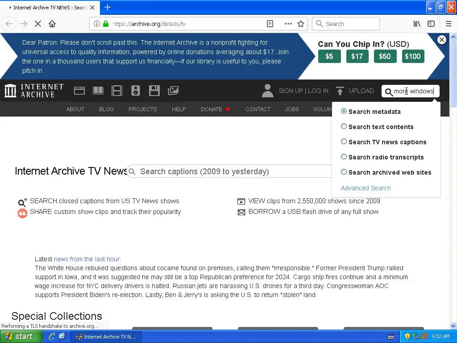Donate $5 button
Image resolution: width=457 pixels, height=343 pixels.
tap(329, 56)
